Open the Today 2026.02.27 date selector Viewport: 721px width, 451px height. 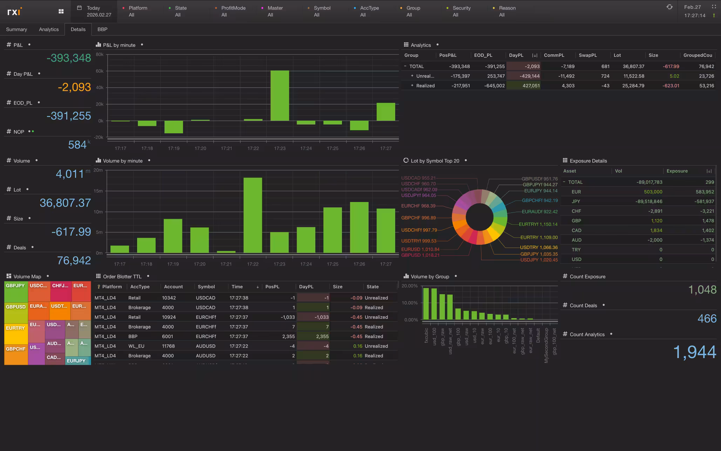93,11
